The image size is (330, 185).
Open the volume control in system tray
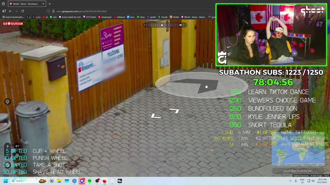coord(313,181)
